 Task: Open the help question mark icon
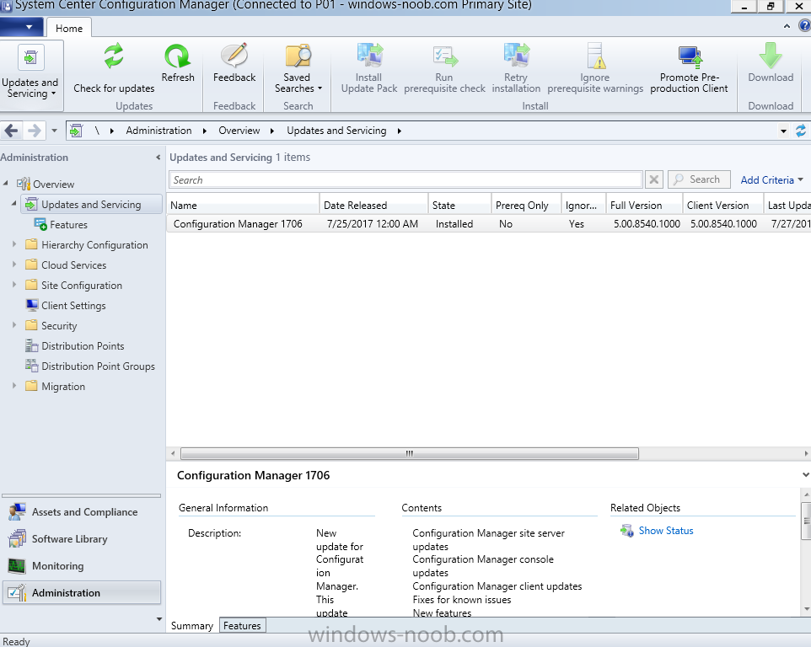click(805, 26)
